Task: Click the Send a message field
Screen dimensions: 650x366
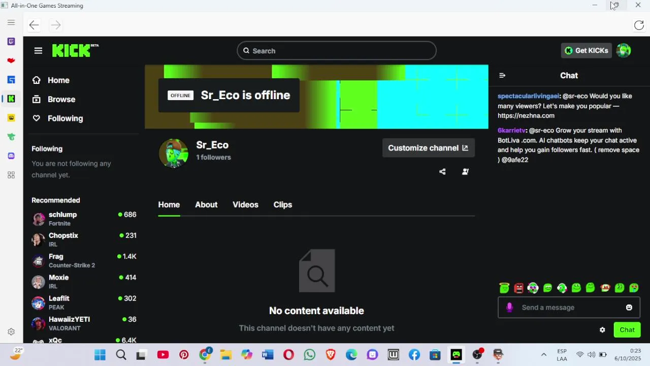Action: click(569, 308)
